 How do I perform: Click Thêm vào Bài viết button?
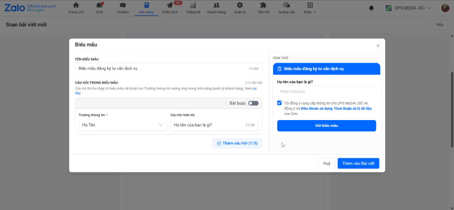[x=358, y=163]
